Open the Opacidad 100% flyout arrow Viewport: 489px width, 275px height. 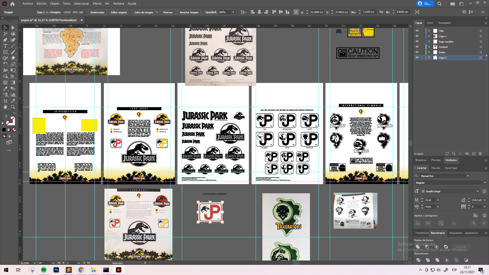tap(233, 12)
